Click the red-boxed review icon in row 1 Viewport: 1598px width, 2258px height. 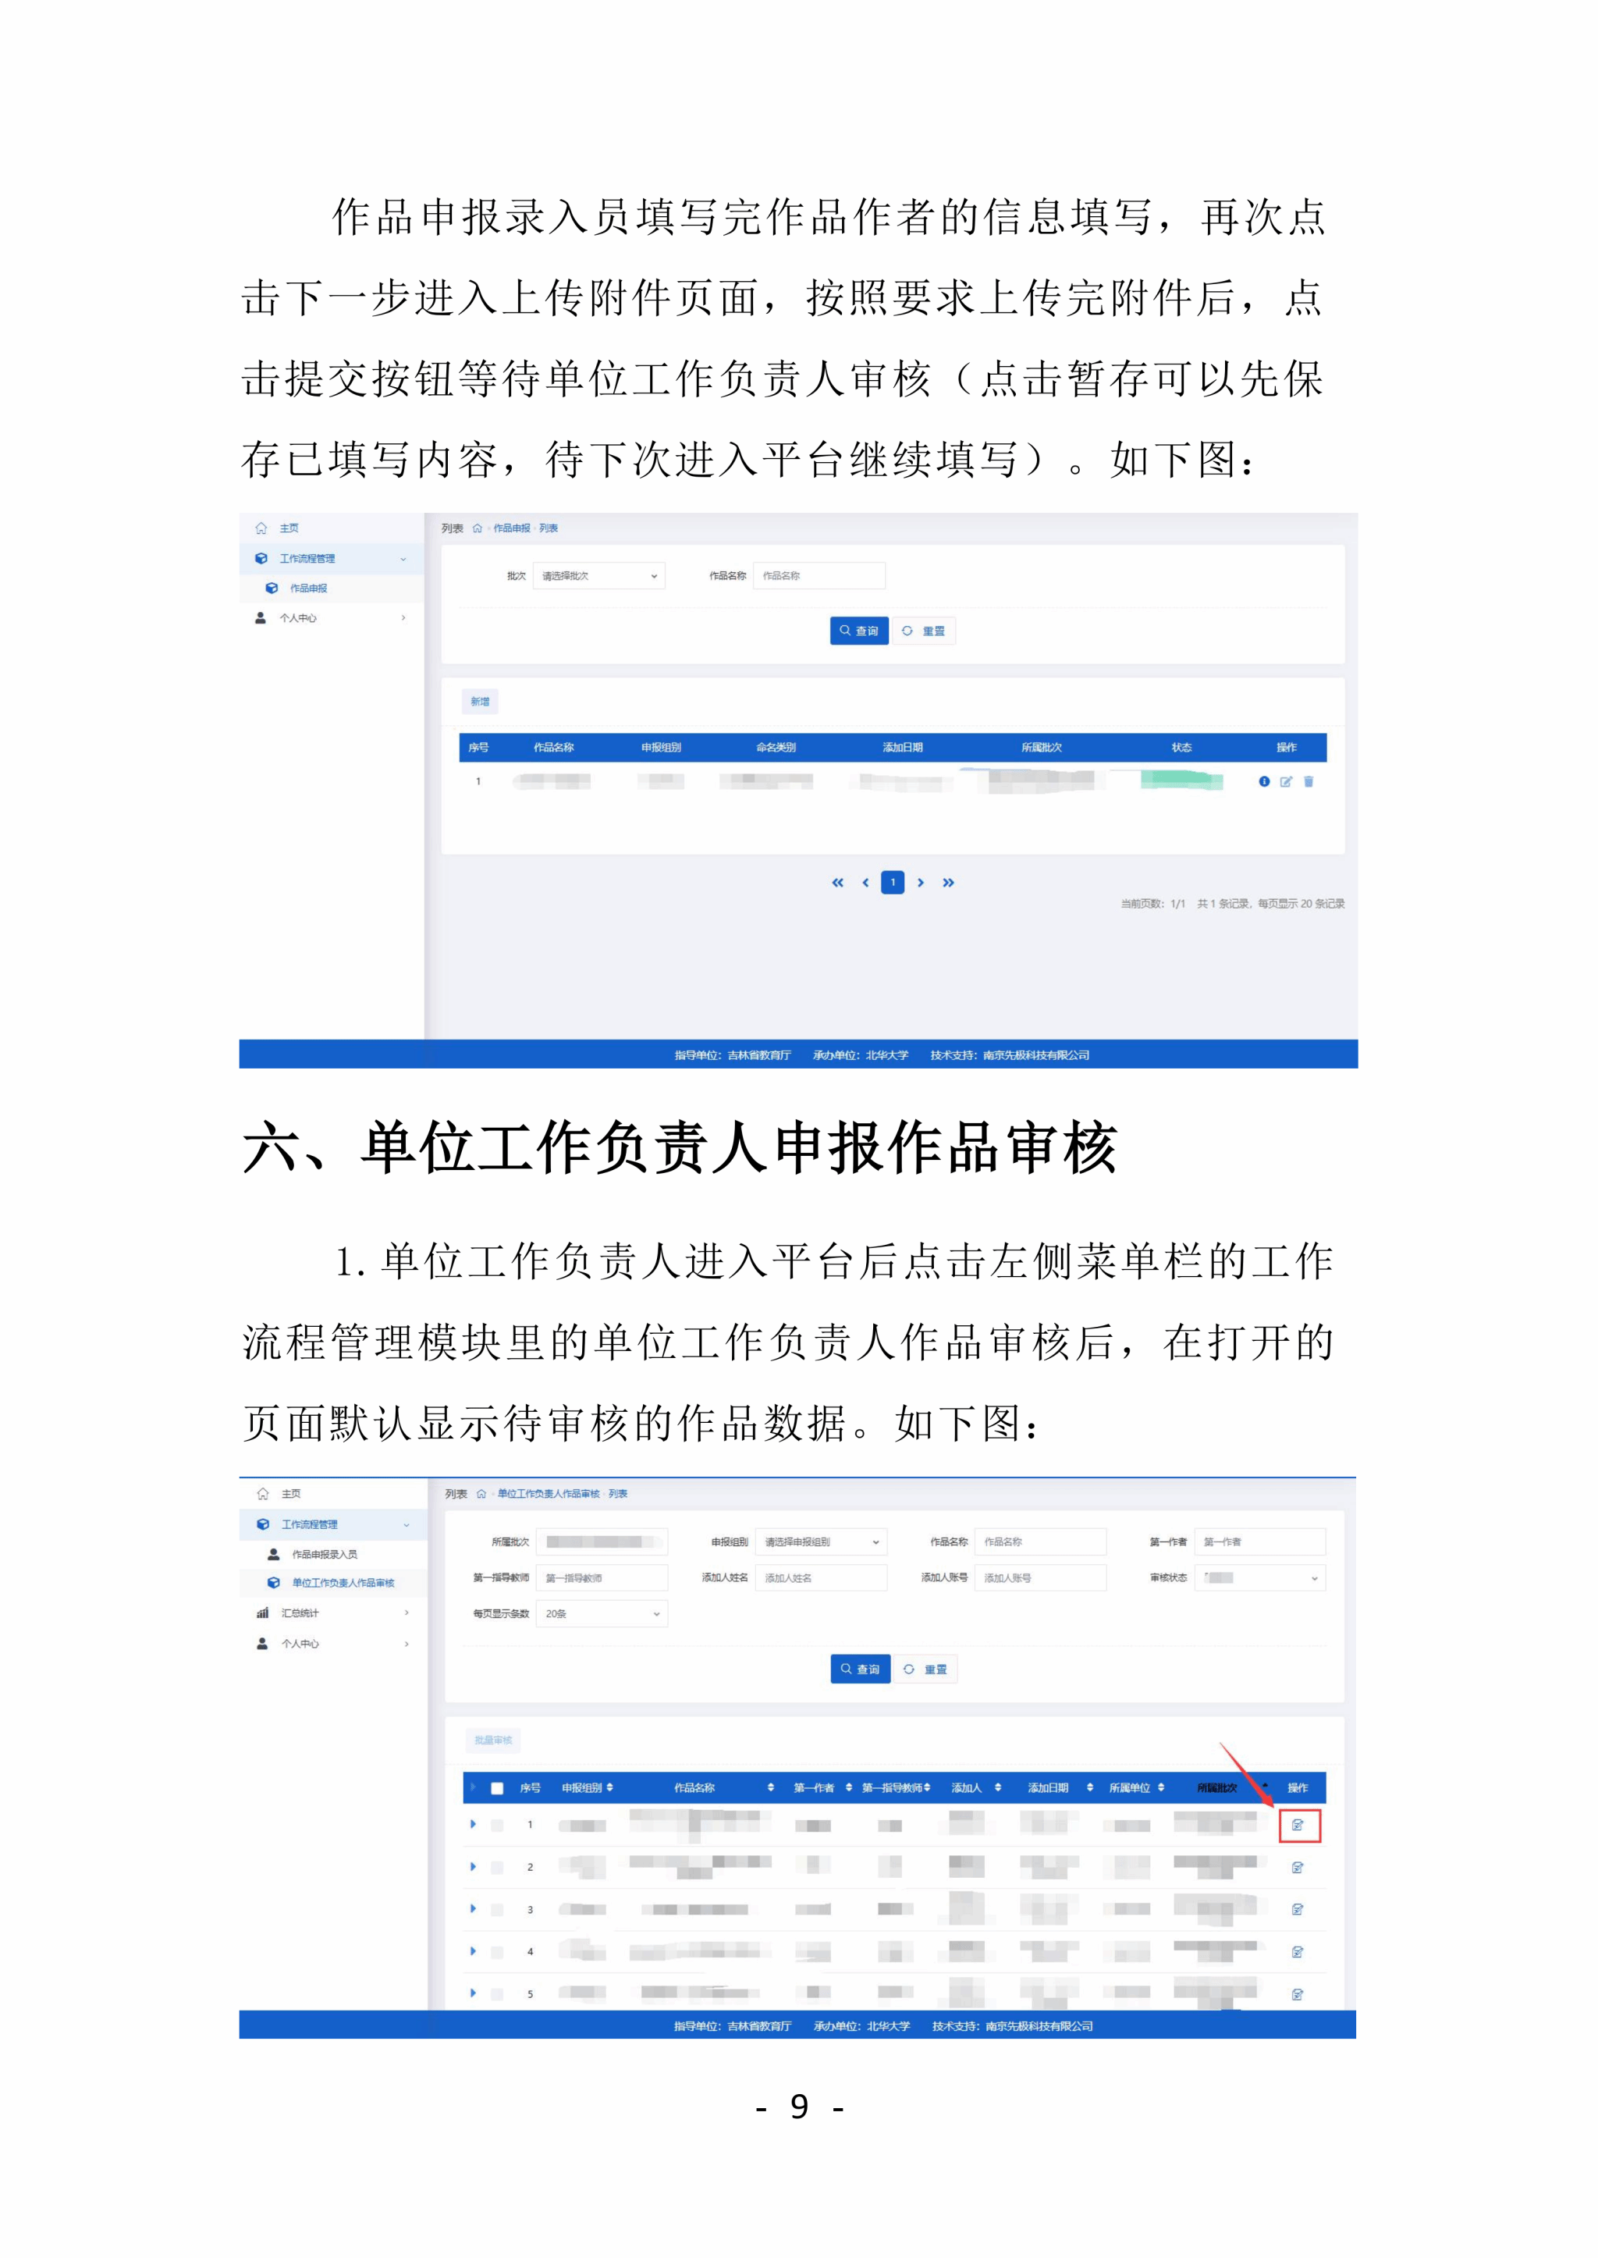(1298, 1825)
